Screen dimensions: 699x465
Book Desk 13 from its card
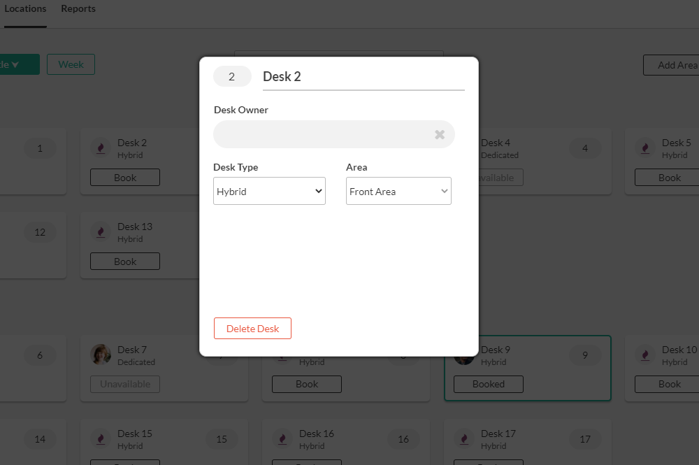pos(125,262)
